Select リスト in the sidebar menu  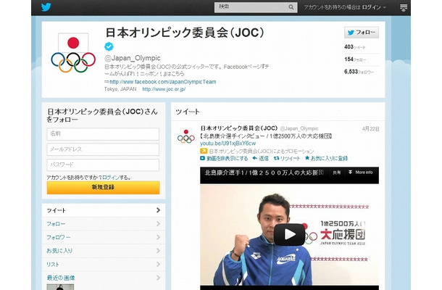click(104, 265)
